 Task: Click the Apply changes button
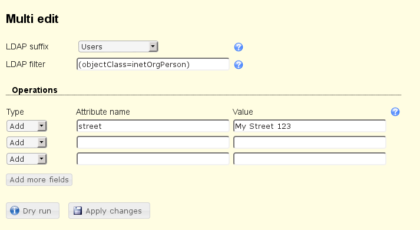click(110, 211)
